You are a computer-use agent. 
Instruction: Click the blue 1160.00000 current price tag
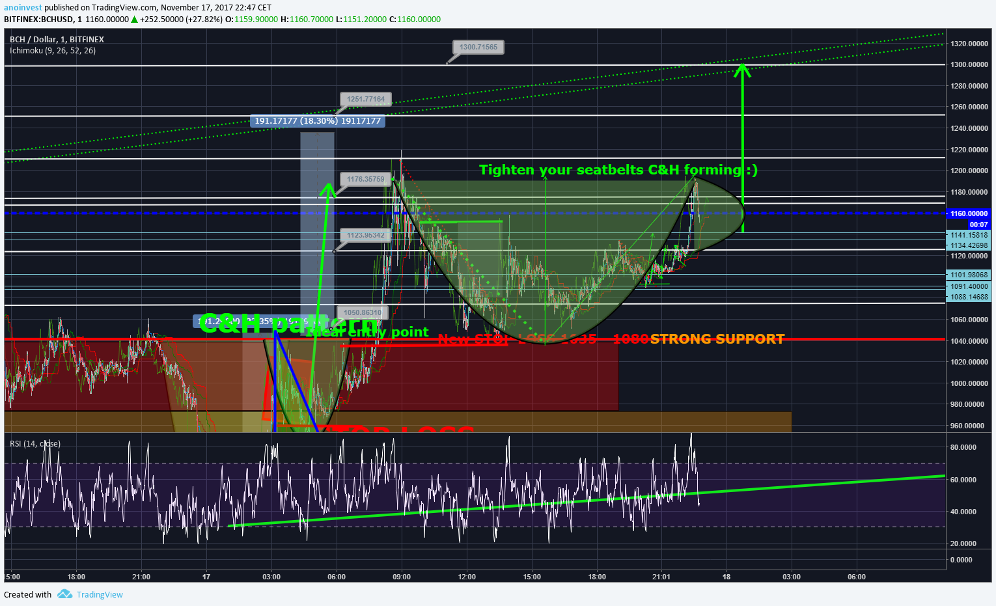969,213
